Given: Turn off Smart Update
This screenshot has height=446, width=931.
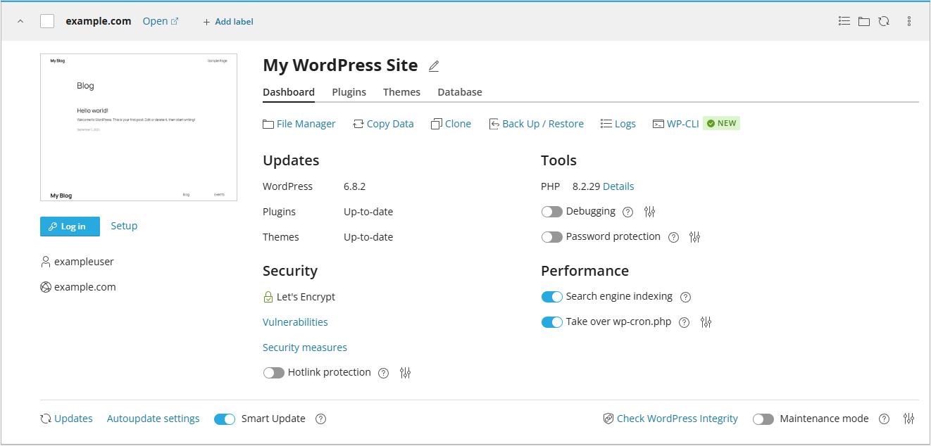Looking at the screenshot, I should pos(225,419).
